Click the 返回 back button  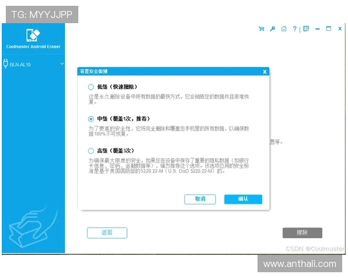107,233
